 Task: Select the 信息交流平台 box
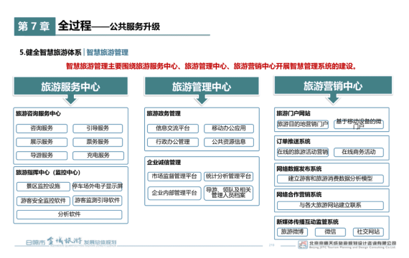tap(173, 128)
